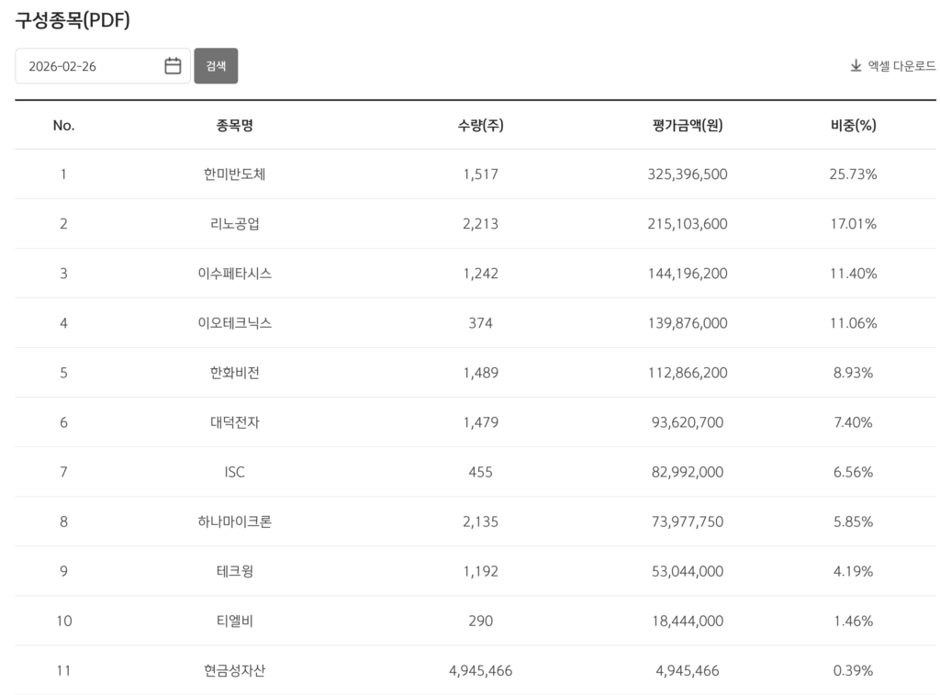Select the 한미반도체 row name

235,174
